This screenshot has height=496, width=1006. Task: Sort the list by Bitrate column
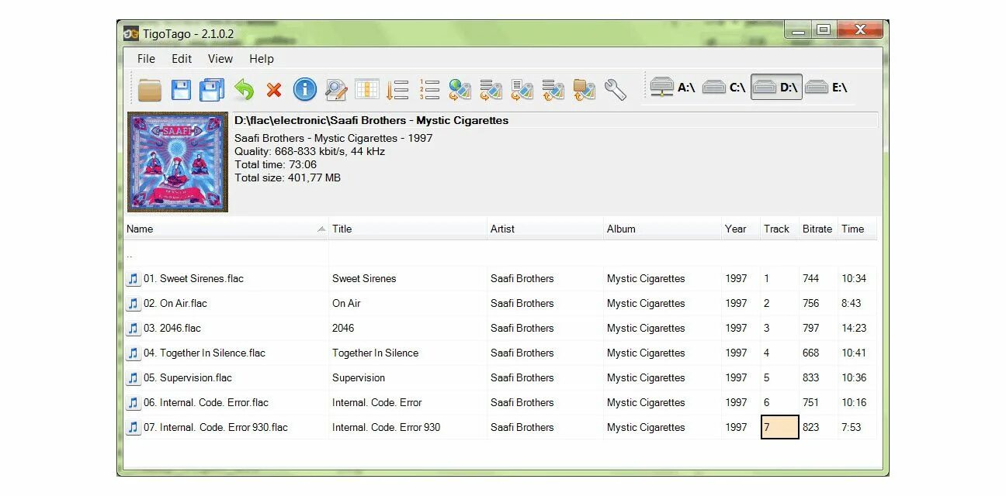pos(817,229)
